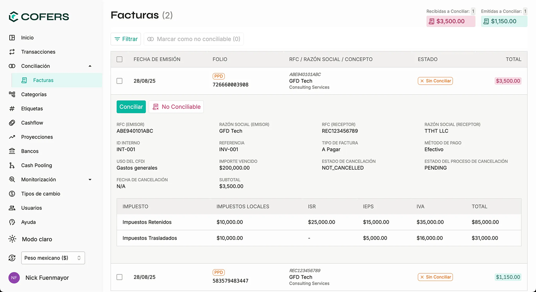Click the No Conciliable button

tap(176, 107)
